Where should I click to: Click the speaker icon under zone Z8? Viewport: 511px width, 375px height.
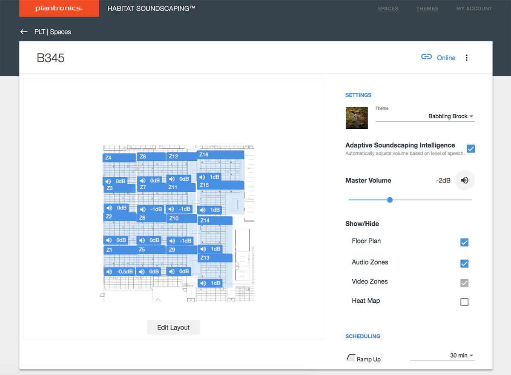(142, 181)
